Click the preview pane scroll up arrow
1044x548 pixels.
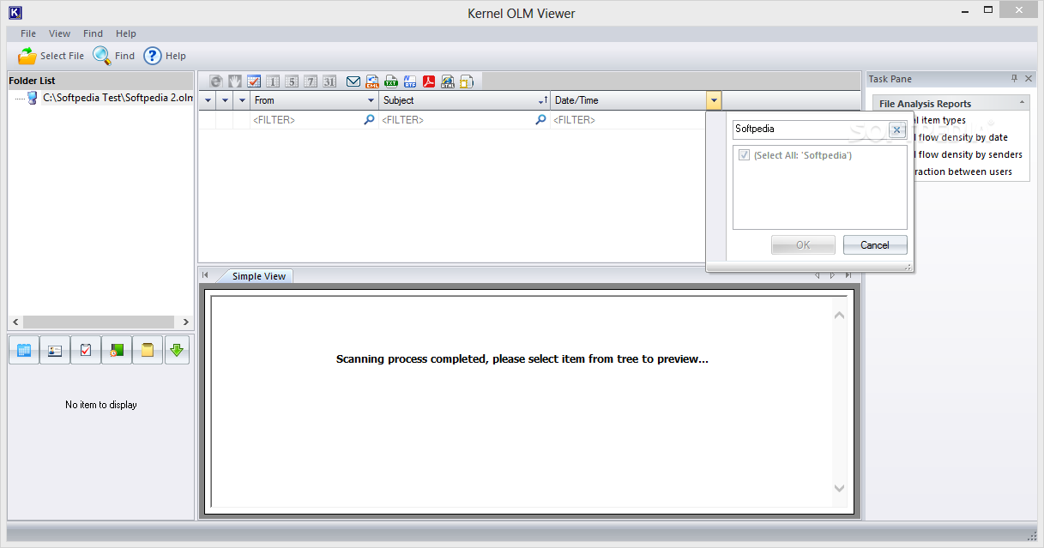click(840, 316)
